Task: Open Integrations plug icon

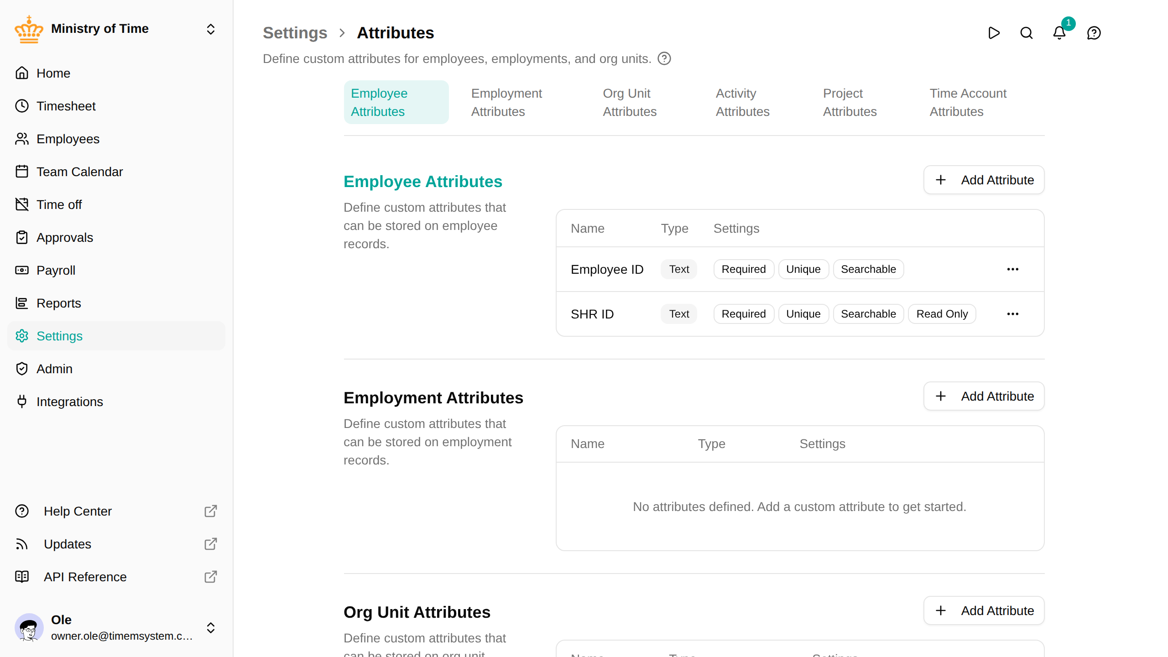Action: pos(22,401)
